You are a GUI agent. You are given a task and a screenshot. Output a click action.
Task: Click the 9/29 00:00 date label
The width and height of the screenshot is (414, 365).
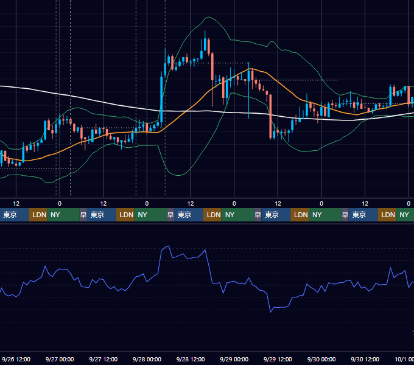[234, 359]
